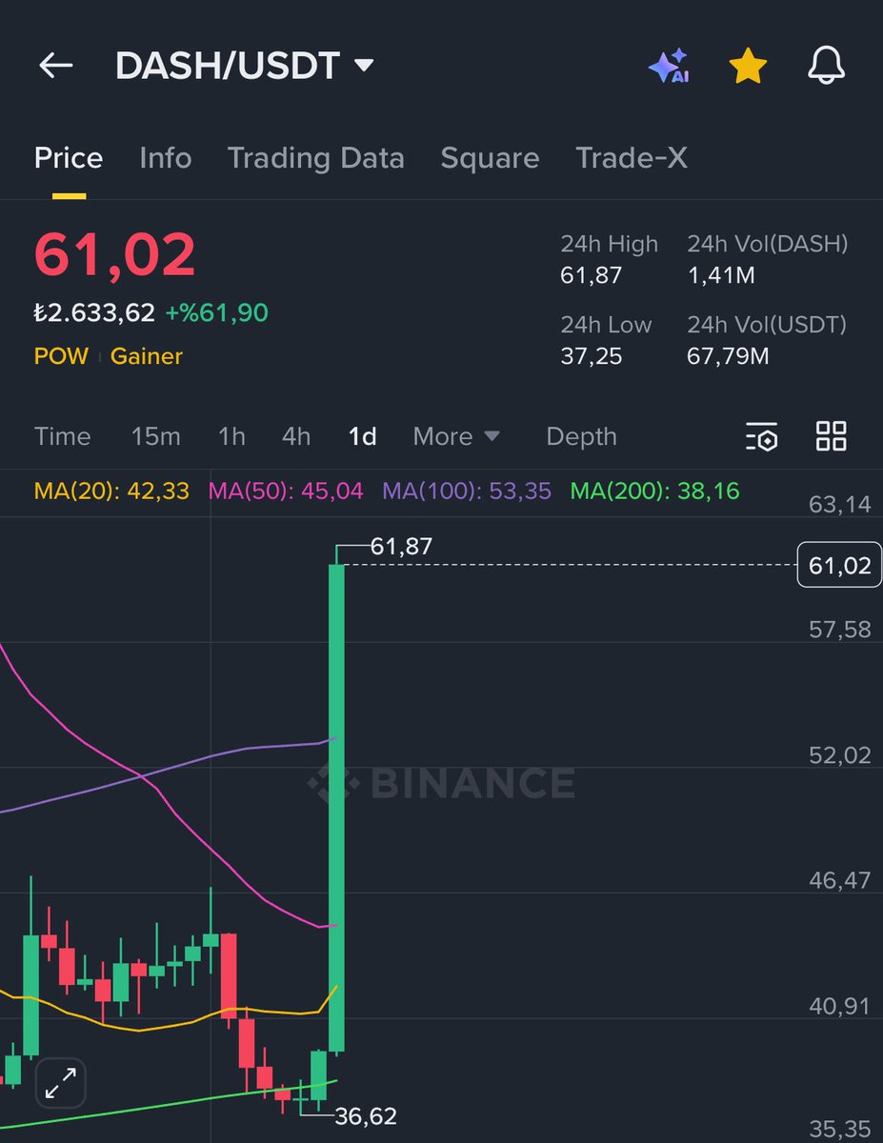Image resolution: width=883 pixels, height=1143 pixels.
Task: Open the DASH/USDT pair dropdown
Action: click(244, 66)
